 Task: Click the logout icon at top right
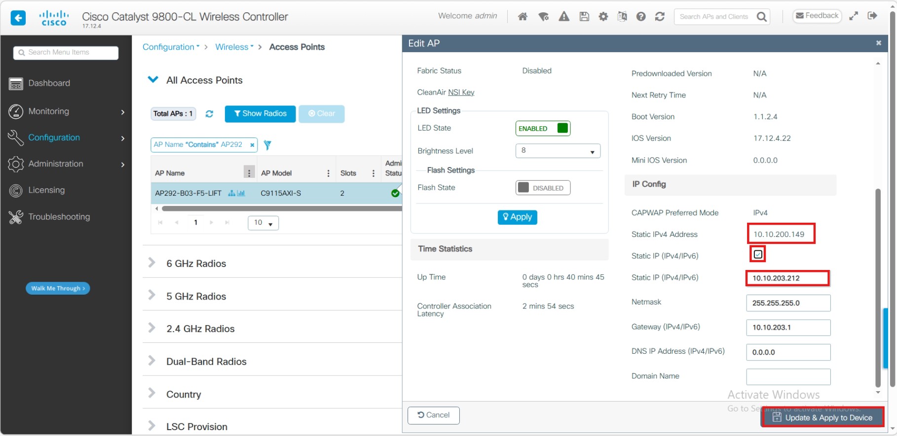click(872, 16)
